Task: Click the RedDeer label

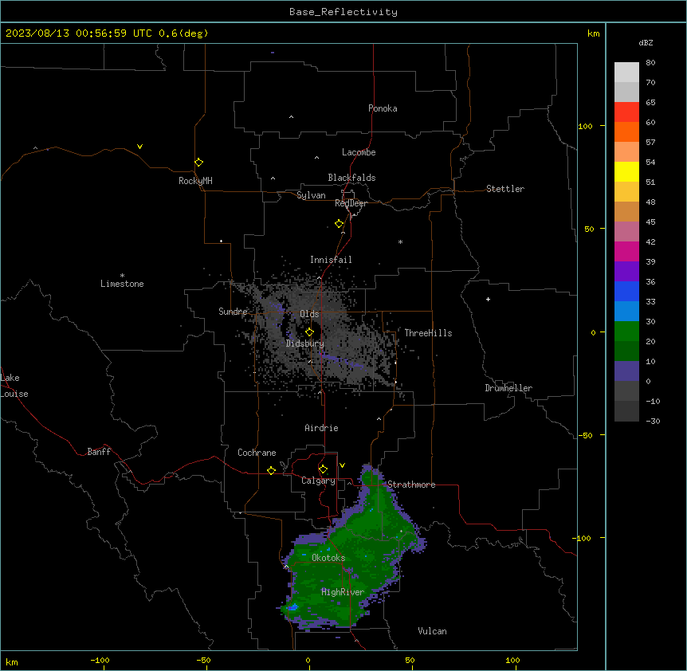Action: pos(351,203)
